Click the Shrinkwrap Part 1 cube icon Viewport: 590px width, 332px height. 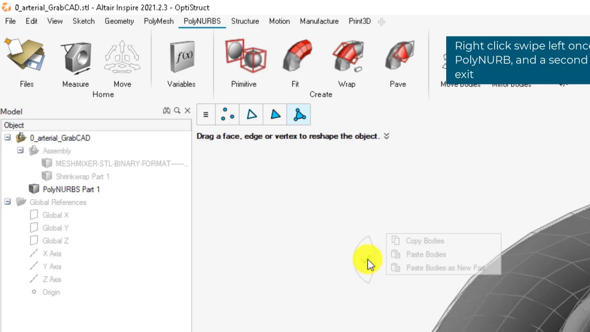[47, 176]
